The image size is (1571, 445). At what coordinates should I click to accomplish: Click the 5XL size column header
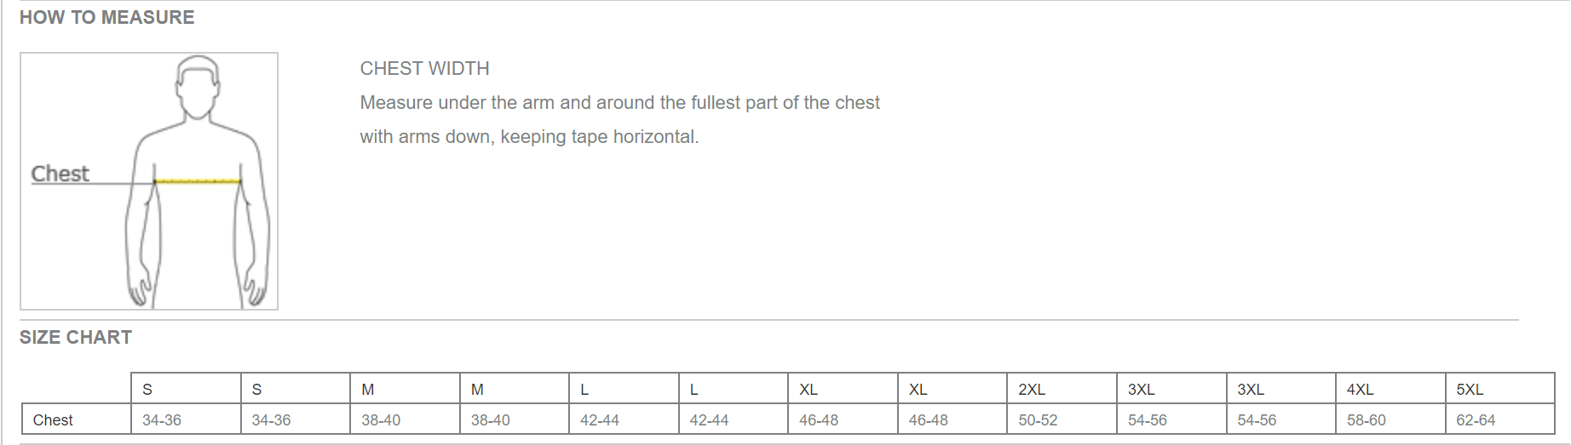1470,389
